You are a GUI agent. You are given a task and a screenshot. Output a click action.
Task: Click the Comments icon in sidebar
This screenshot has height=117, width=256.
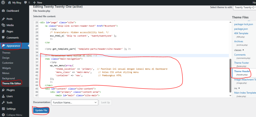[3, 38]
